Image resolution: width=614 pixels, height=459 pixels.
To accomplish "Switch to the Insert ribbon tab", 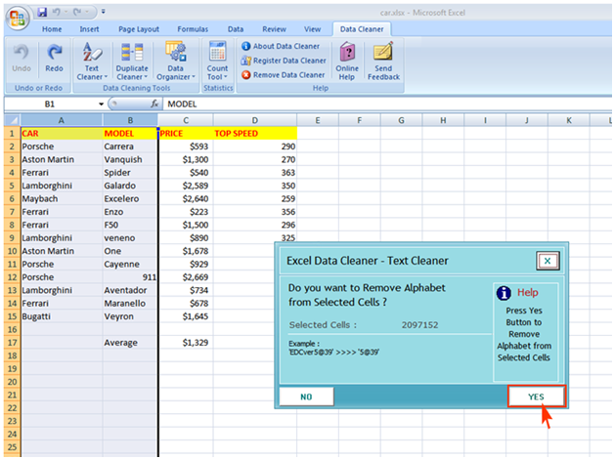I will (x=89, y=29).
